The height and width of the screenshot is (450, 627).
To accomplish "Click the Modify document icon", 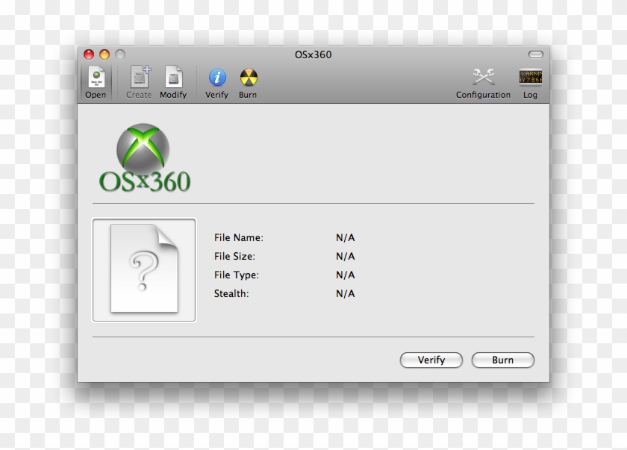I will pos(173,78).
